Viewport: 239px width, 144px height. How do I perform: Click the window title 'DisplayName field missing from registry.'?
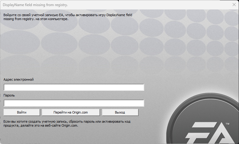35,5
